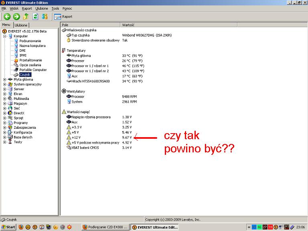Select Napięcie rdzenia procesora row

click(x=99, y=117)
